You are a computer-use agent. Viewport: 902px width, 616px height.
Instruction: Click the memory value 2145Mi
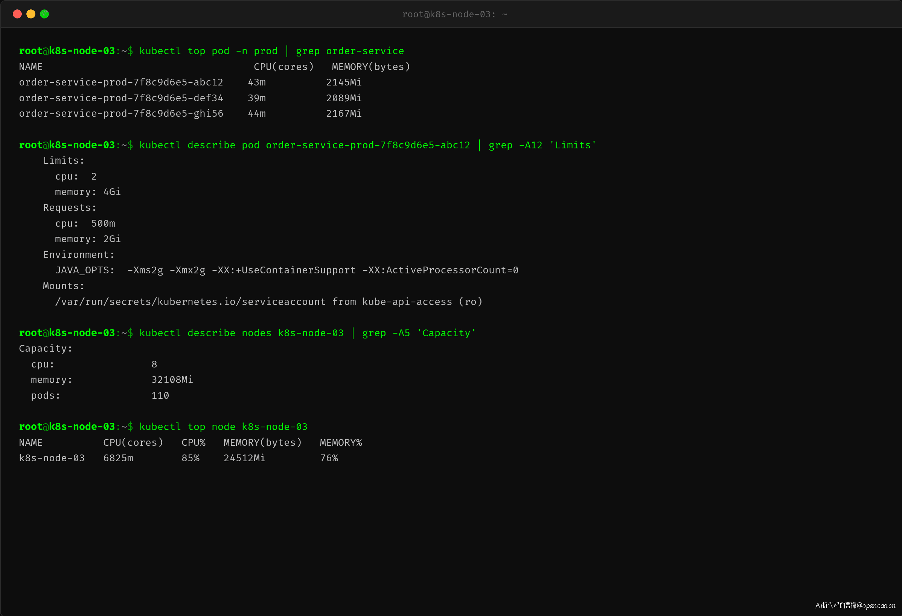344,82
